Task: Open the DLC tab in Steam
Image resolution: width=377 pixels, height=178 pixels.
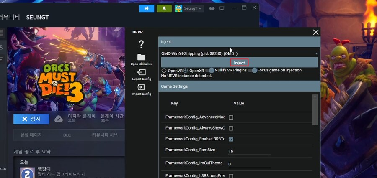Action: [x=67, y=135]
